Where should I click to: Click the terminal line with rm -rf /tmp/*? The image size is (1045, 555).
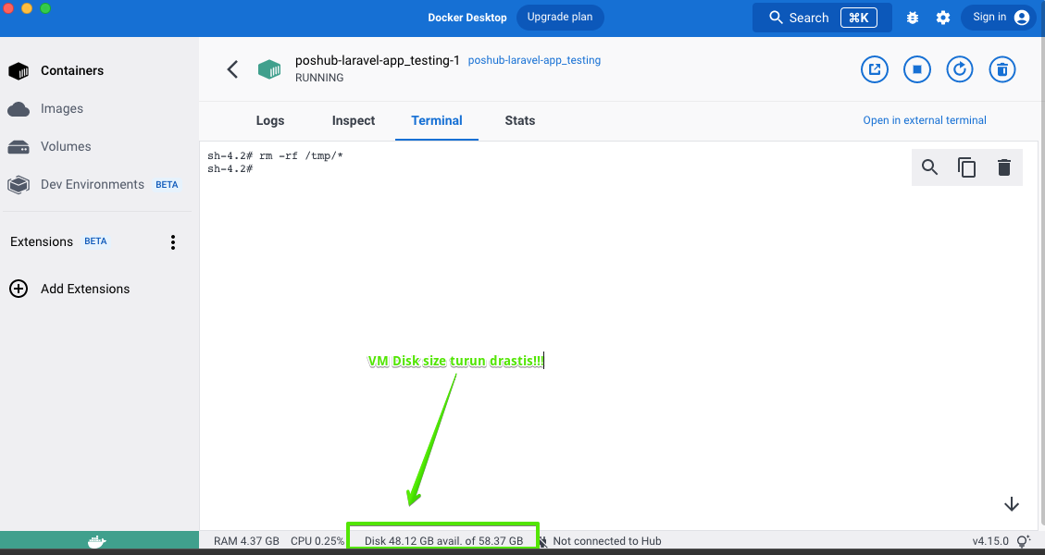(x=275, y=156)
